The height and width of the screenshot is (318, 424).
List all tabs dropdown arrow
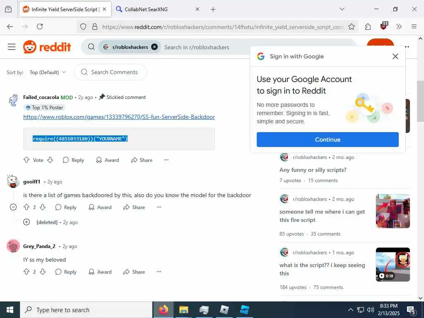pos(342,9)
